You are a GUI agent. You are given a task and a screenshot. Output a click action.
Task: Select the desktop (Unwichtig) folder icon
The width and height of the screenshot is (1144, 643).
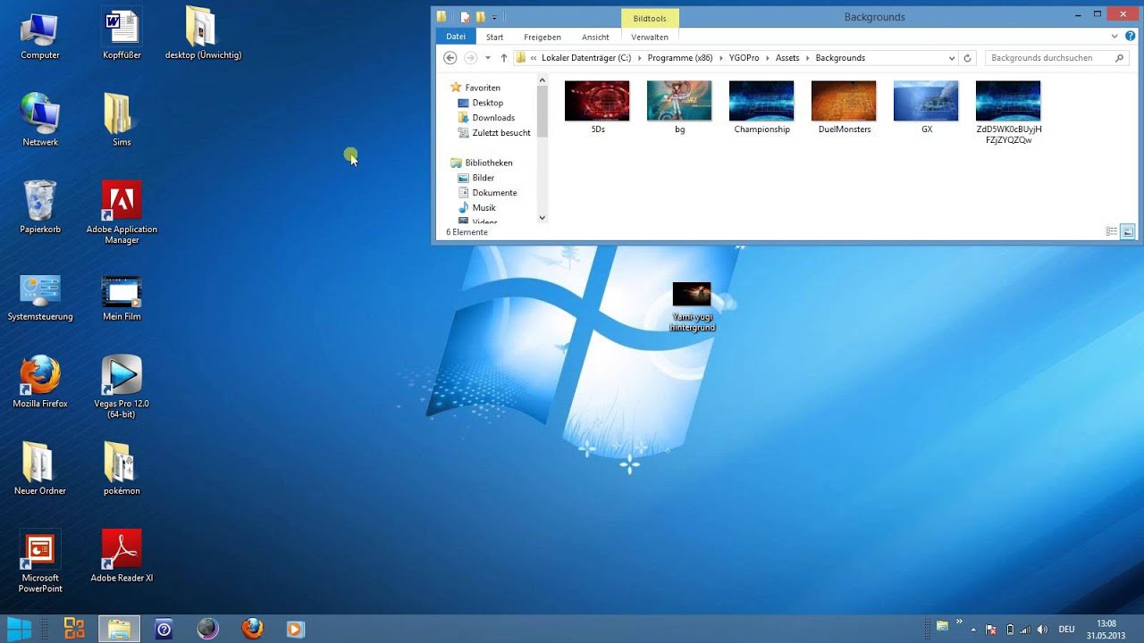point(203,34)
